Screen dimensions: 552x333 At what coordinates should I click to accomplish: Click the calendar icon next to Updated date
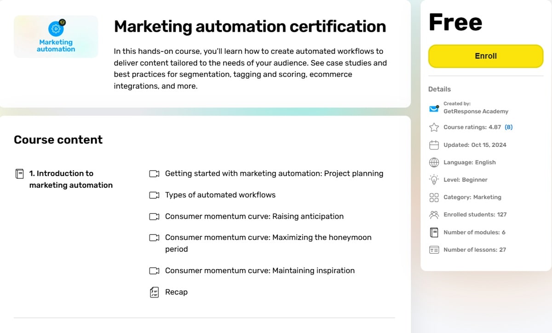433,145
